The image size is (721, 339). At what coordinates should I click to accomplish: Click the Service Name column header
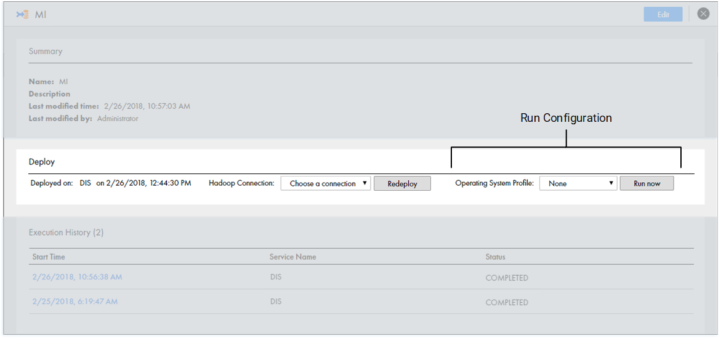tap(292, 257)
